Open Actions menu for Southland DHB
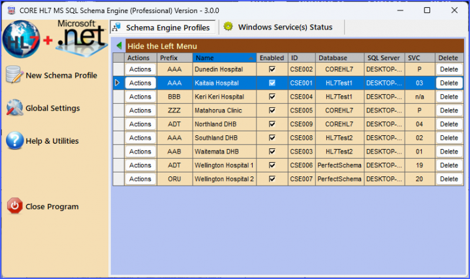 pos(140,138)
